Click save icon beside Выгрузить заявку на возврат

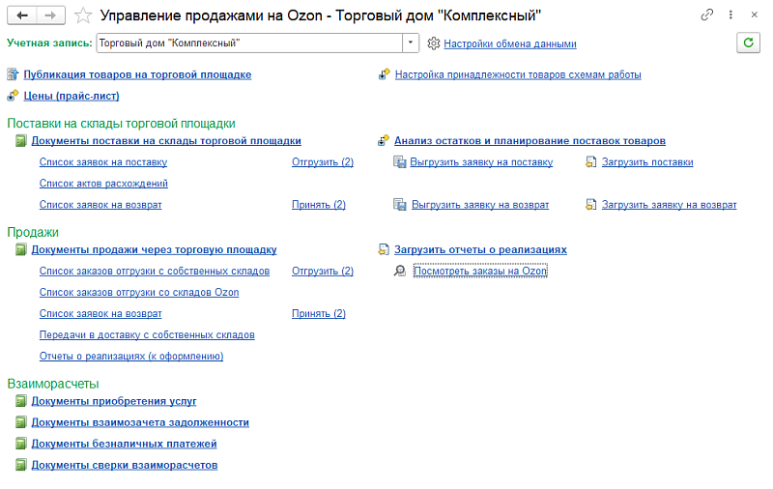(x=400, y=205)
